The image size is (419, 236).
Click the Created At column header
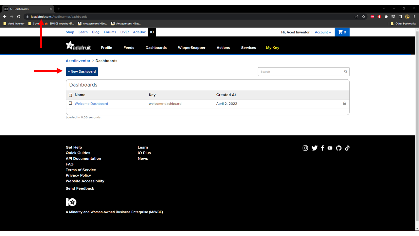tap(226, 95)
